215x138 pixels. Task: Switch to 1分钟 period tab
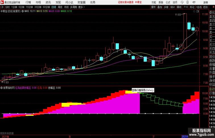pos(14,7)
